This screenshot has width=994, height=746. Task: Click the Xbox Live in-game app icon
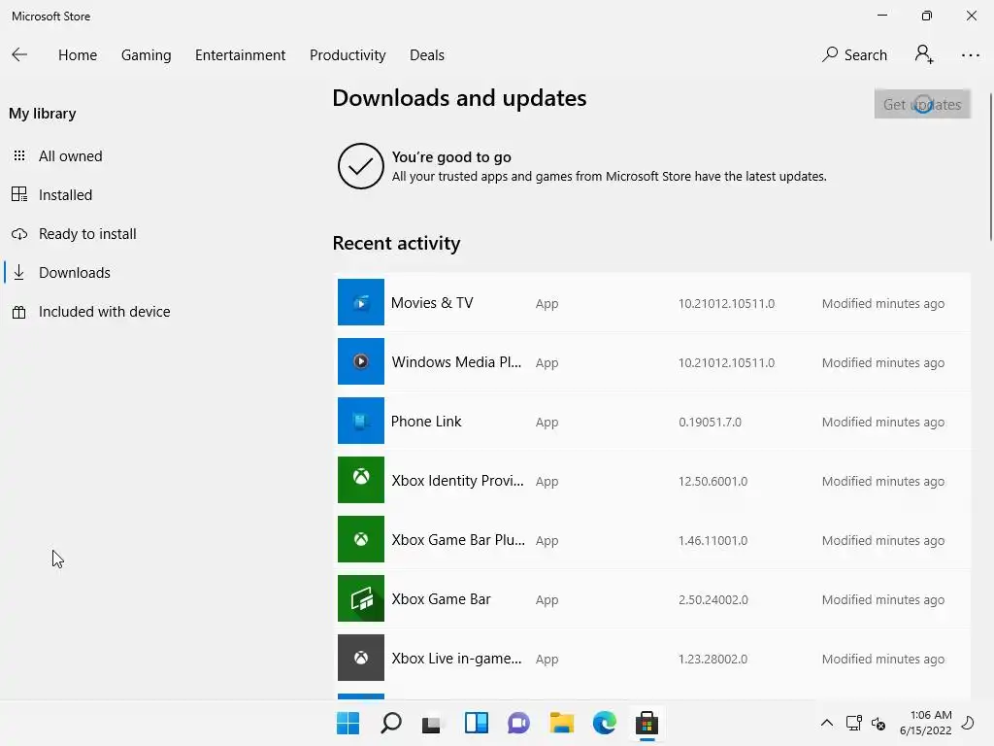click(361, 658)
